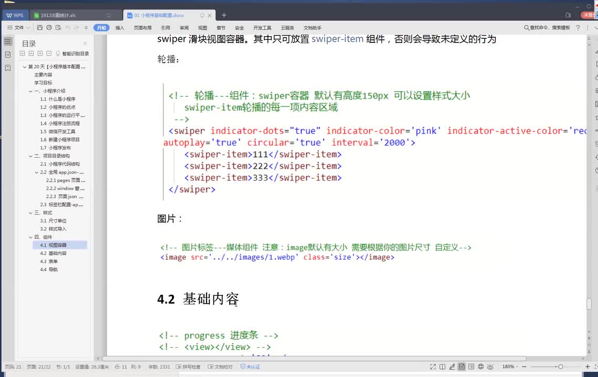The height and width of the screenshot is (377, 598).
Task: Click the plus level icon in 目录 panel
Action: tap(40, 53)
